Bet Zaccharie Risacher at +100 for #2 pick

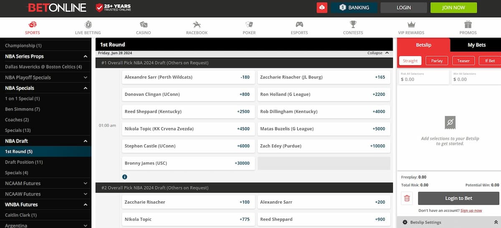(188, 202)
